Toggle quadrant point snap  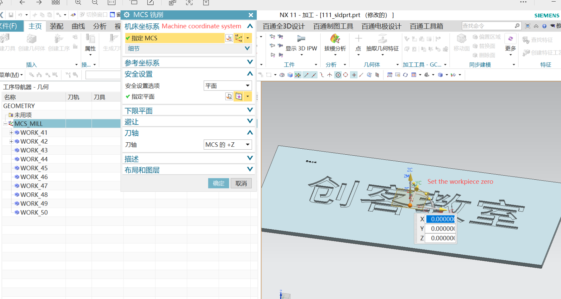(345, 75)
